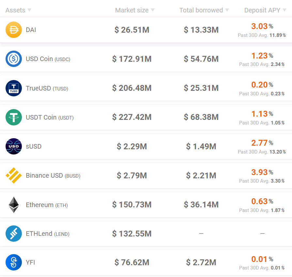Screen dimensions: 292x277
Task: Select BUSD Past 30D Avg. 3.30%
Action: [x=262, y=181]
